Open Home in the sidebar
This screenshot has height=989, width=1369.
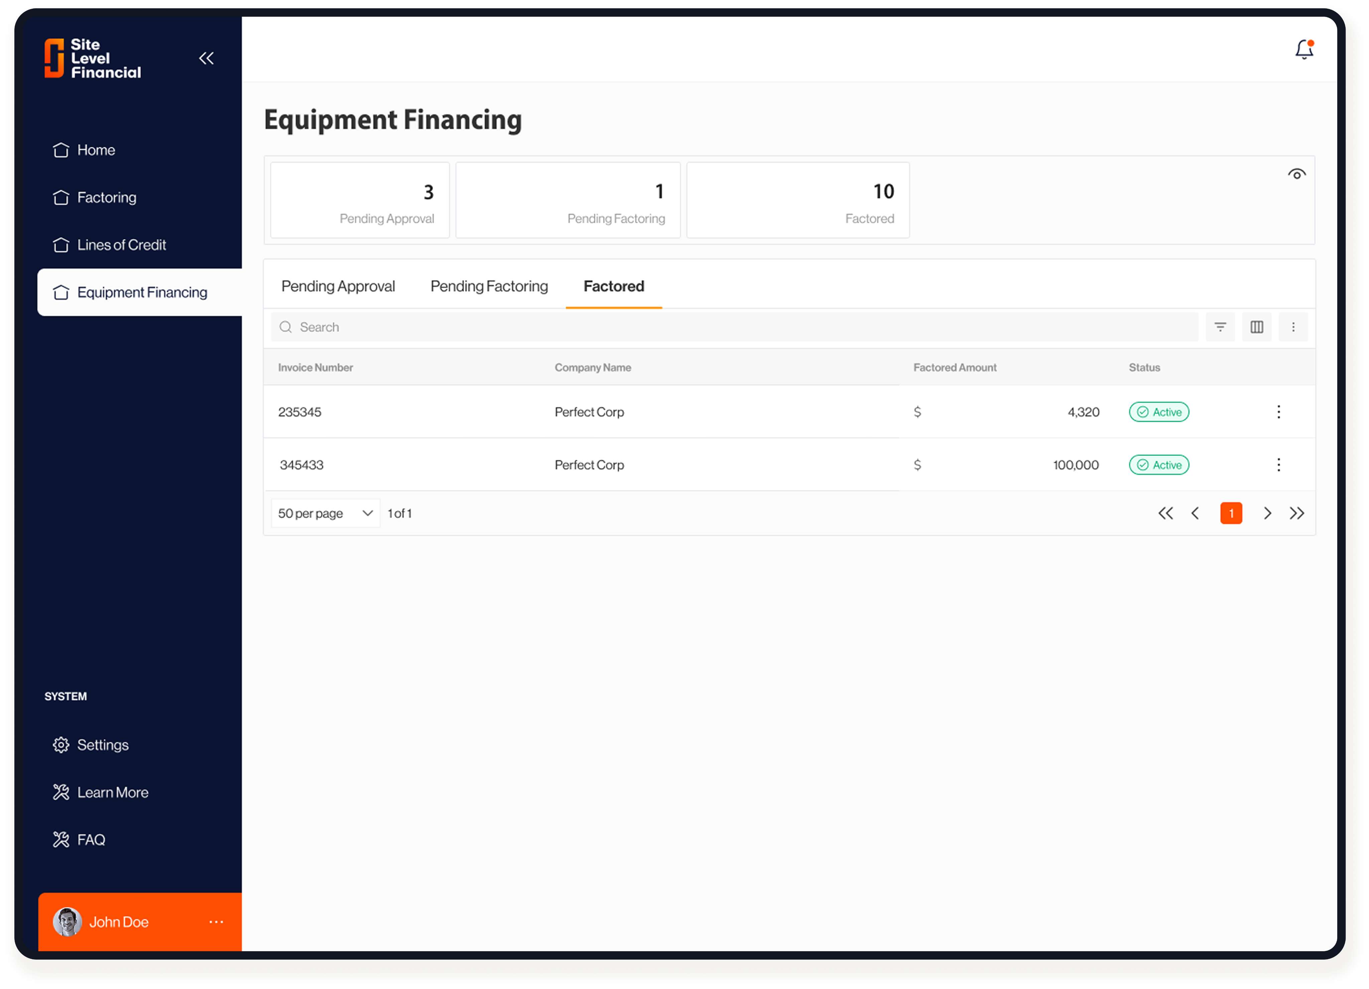(x=96, y=150)
